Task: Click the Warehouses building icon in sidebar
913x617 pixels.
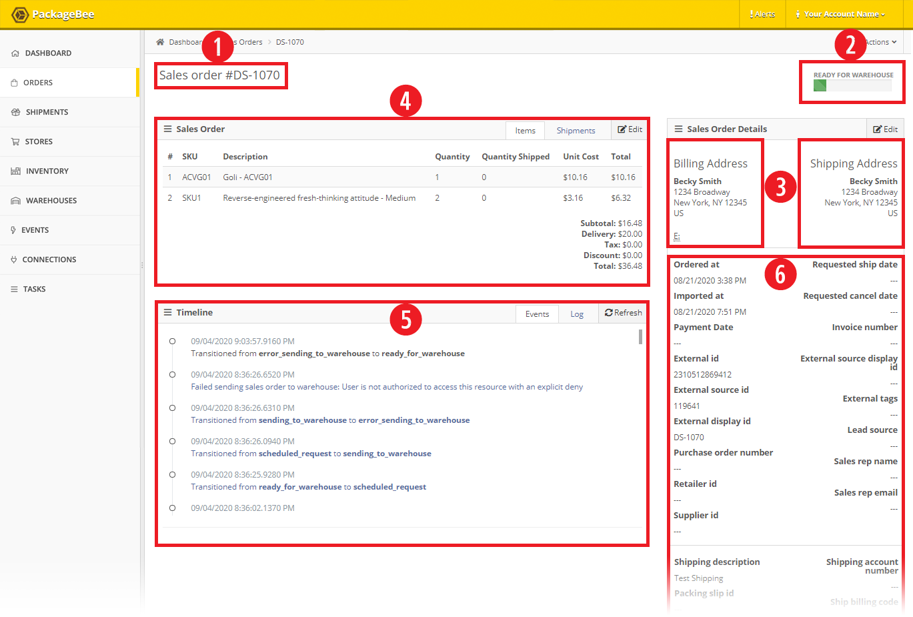Action: tap(15, 201)
